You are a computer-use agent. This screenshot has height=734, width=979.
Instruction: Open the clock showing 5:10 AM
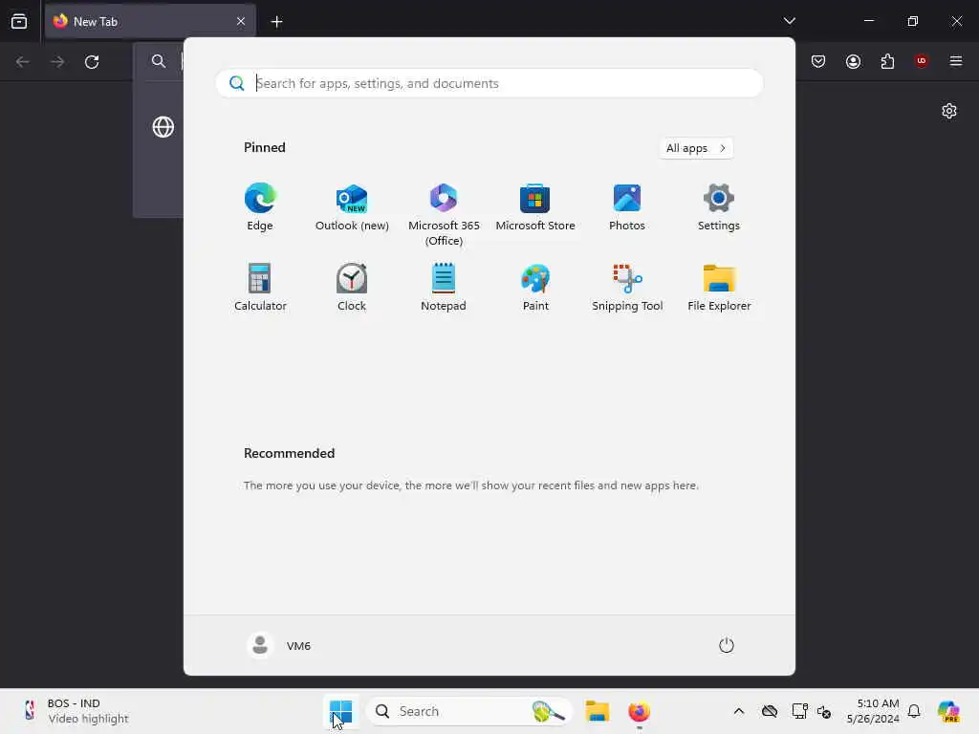point(873,711)
